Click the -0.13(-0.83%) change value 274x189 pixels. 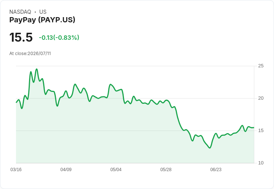pyautogui.click(x=59, y=38)
